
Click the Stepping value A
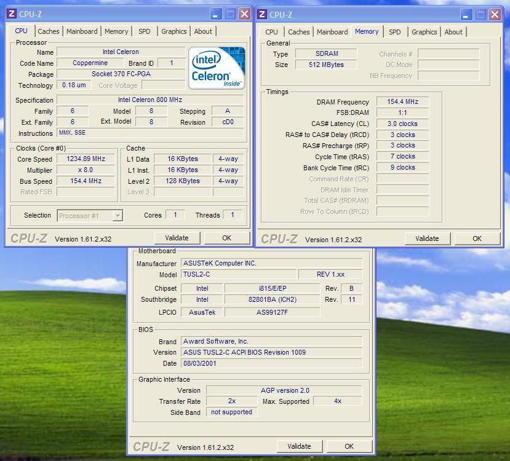pos(228,111)
